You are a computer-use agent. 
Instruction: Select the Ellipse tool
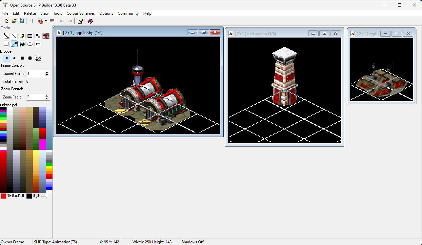[x=30, y=44]
